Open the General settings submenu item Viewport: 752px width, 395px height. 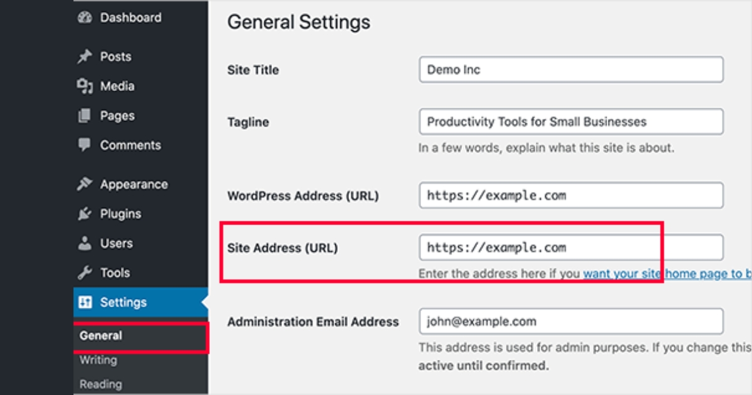101,335
